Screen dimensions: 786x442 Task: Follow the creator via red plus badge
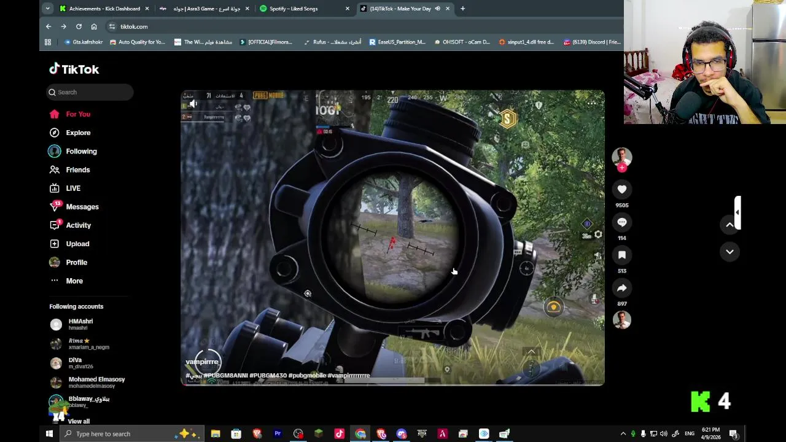point(622,168)
